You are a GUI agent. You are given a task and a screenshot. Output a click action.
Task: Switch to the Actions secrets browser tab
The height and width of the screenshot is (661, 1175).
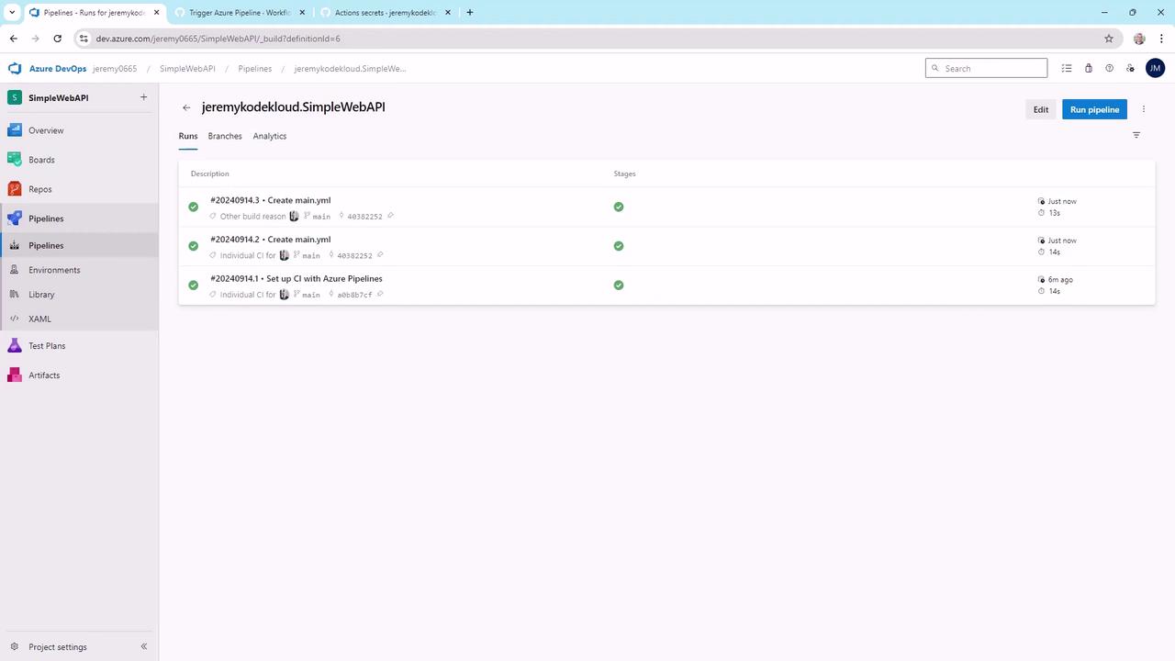point(386,13)
